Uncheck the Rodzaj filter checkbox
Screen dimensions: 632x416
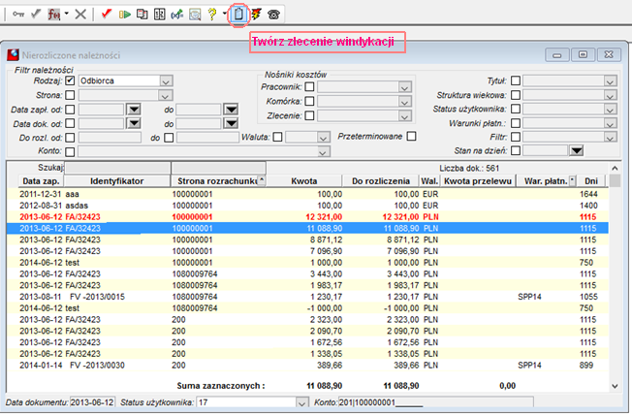point(70,80)
